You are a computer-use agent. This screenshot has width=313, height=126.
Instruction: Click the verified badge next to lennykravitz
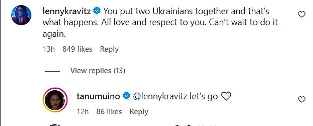tap(97, 11)
